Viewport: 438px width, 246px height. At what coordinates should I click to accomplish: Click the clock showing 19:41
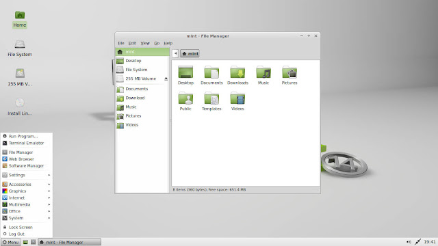(x=429, y=242)
